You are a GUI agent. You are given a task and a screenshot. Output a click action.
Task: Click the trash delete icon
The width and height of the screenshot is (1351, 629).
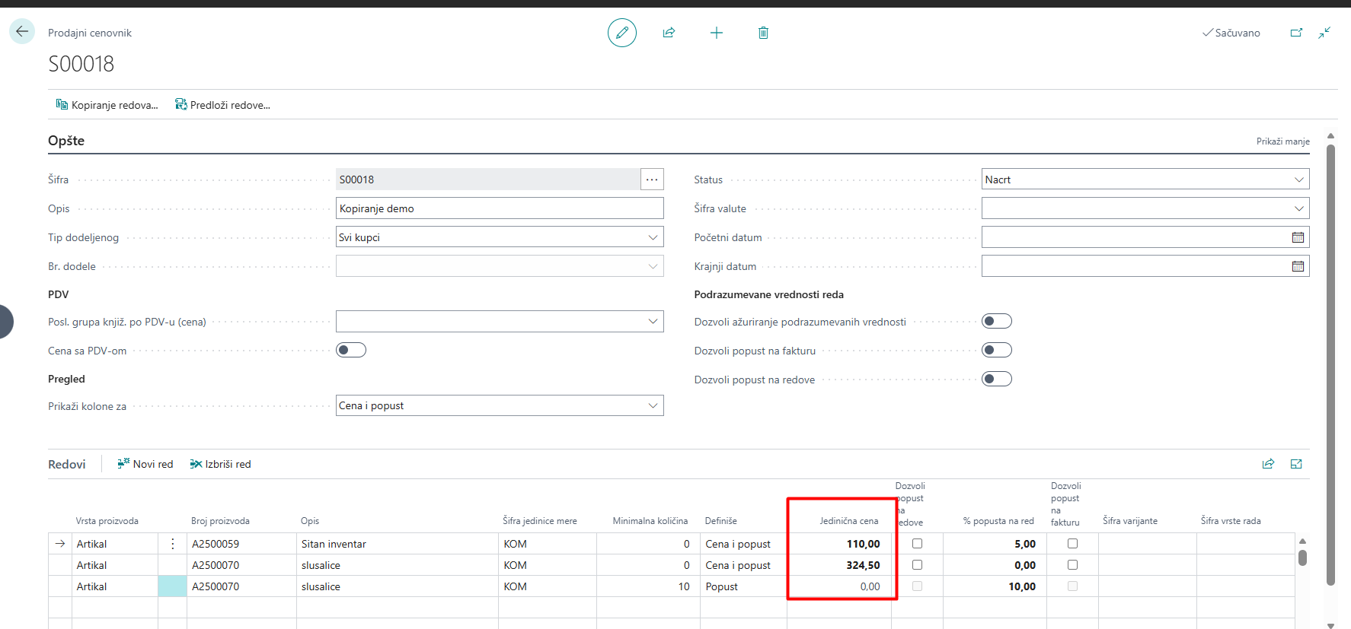click(763, 33)
